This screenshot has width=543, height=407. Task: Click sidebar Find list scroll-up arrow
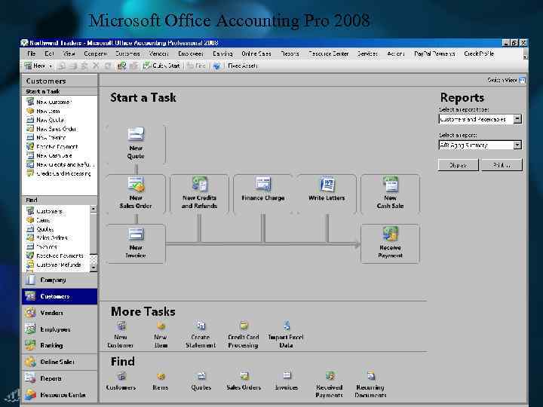[x=94, y=209]
